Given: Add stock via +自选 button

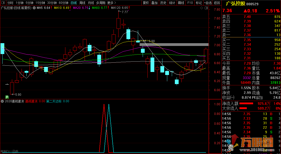Looking at the screenshot, I should (208, 3).
